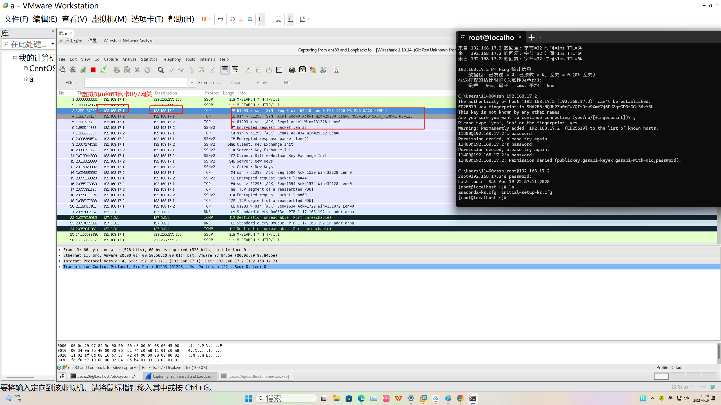Stop the running live capture

[93, 70]
